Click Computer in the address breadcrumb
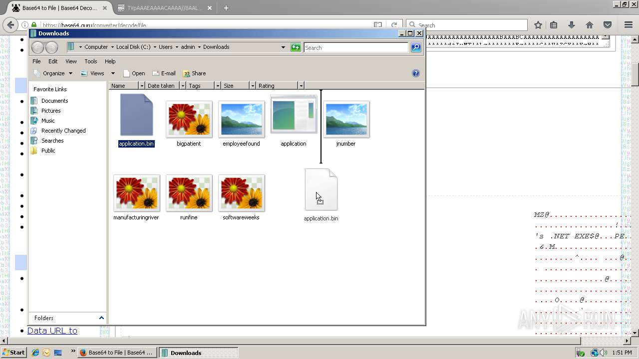The height and width of the screenshot is (359, 639). coord(96,47)
